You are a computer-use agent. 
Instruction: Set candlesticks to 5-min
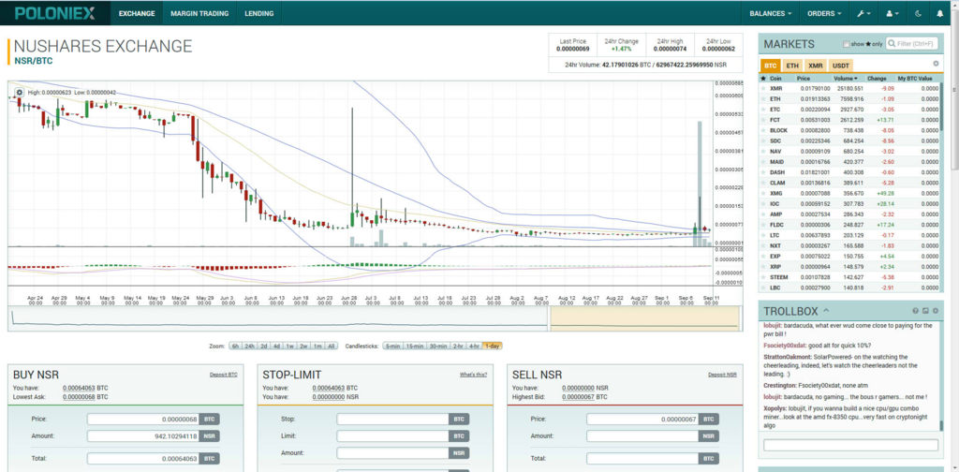pyautogui.click(x=392, y=347)
